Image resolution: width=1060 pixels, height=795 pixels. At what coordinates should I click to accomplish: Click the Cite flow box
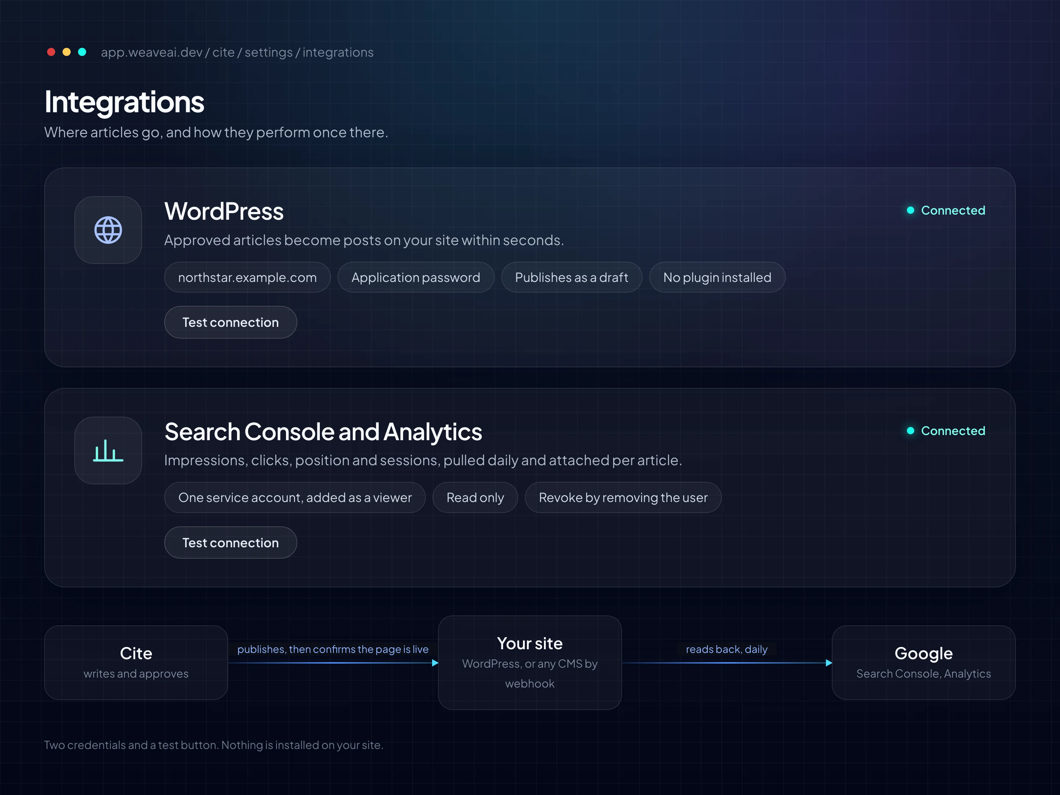[136, 663]
